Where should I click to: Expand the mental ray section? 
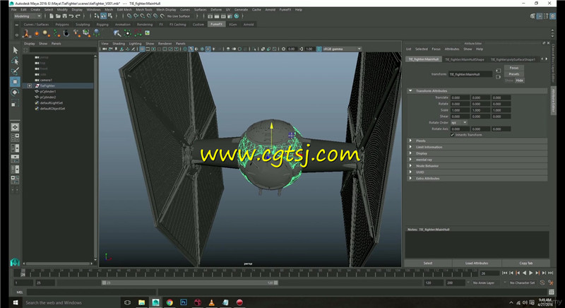[410, 160]
